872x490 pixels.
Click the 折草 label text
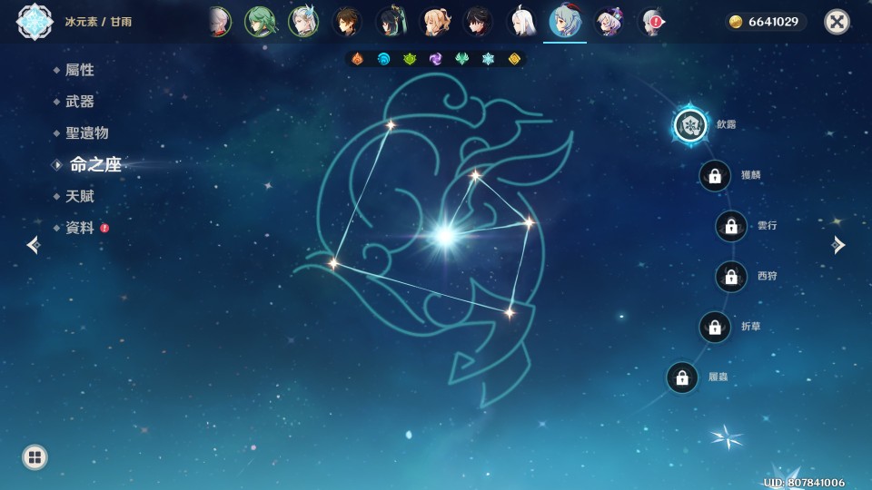751,326
